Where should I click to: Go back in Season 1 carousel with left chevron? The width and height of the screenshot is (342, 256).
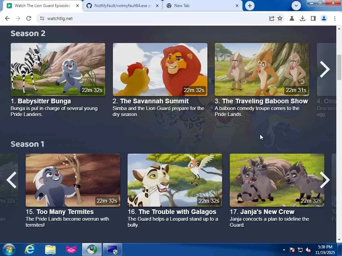coord(11,180)
